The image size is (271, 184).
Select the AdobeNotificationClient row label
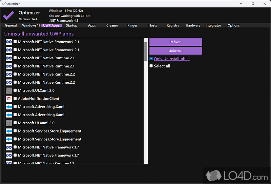(39, 99)
